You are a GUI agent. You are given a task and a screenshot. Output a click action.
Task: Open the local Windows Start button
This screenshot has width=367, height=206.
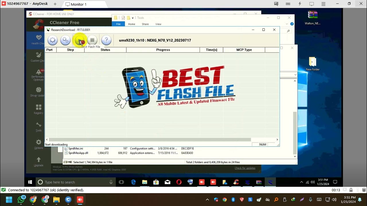pyautogui.click(x=9, y=199)
